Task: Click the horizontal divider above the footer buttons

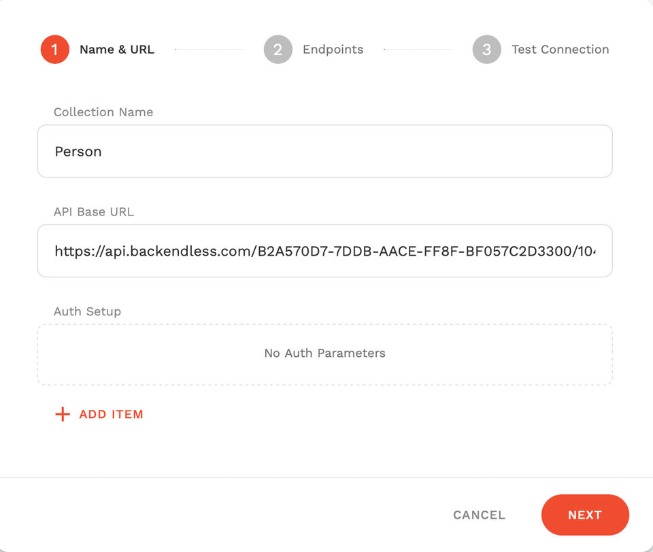Action: pyautogui.click(x=326, y=477)
